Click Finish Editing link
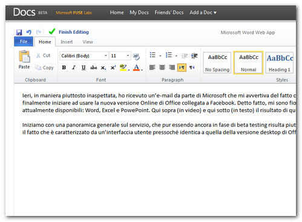 pos(74,32)
